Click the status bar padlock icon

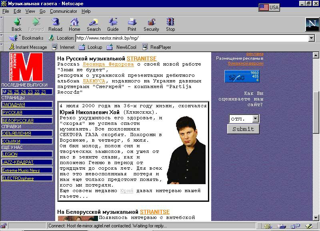tap(4, 226)
